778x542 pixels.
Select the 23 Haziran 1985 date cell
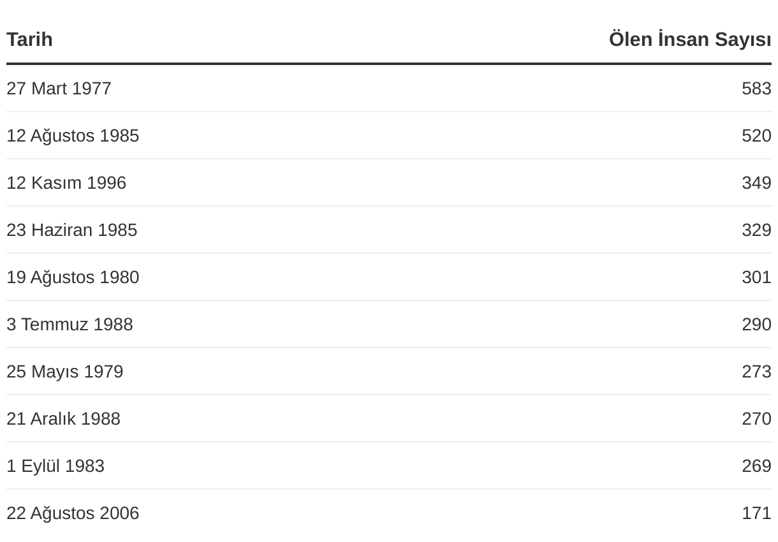tap(71, 230)
